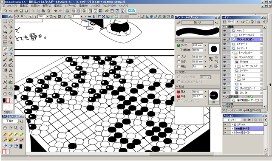Click the rotate tool in Custom Tools panel
The image size is (272, 161).
tap(11, 128)
